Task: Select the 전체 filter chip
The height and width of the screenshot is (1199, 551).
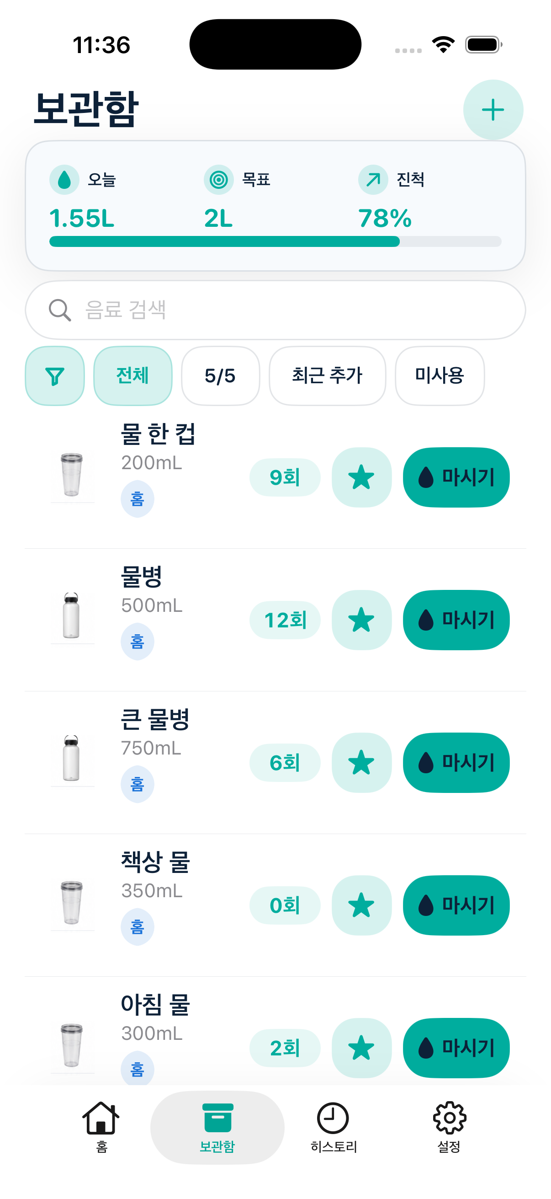Action: pyautogui.click(x=133, y=375)
